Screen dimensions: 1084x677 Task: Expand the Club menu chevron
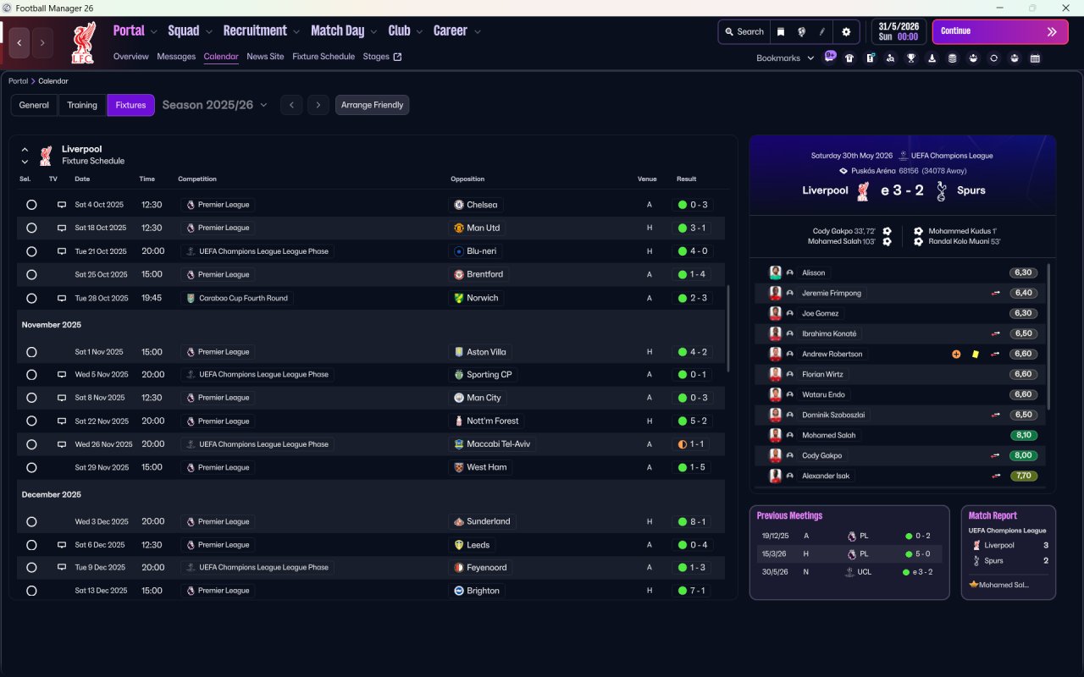click(418, 32)
